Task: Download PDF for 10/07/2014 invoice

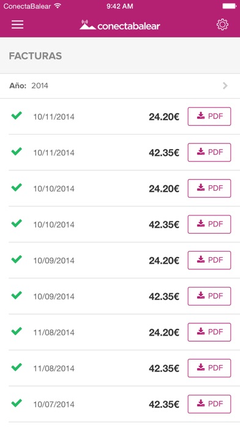Action: pyautogui.click(x=209, y=404)
